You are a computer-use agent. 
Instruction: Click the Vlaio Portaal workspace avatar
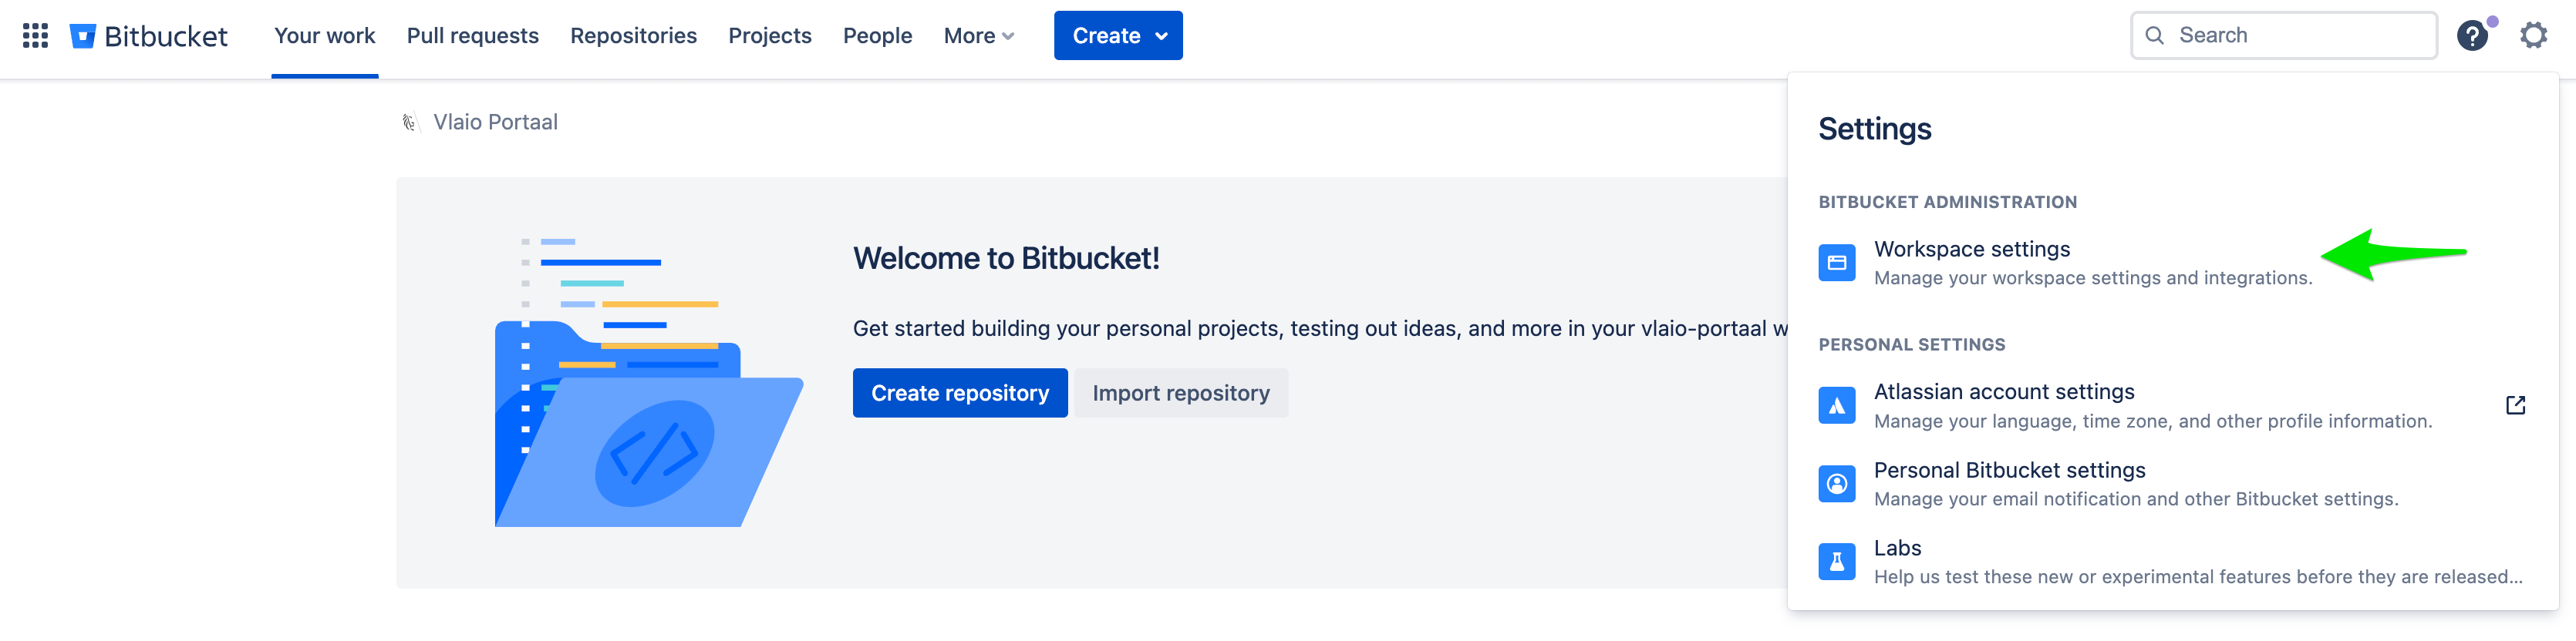410,122
